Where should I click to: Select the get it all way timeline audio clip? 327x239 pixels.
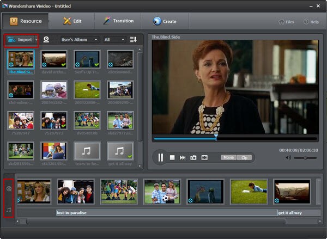(299, 213)
